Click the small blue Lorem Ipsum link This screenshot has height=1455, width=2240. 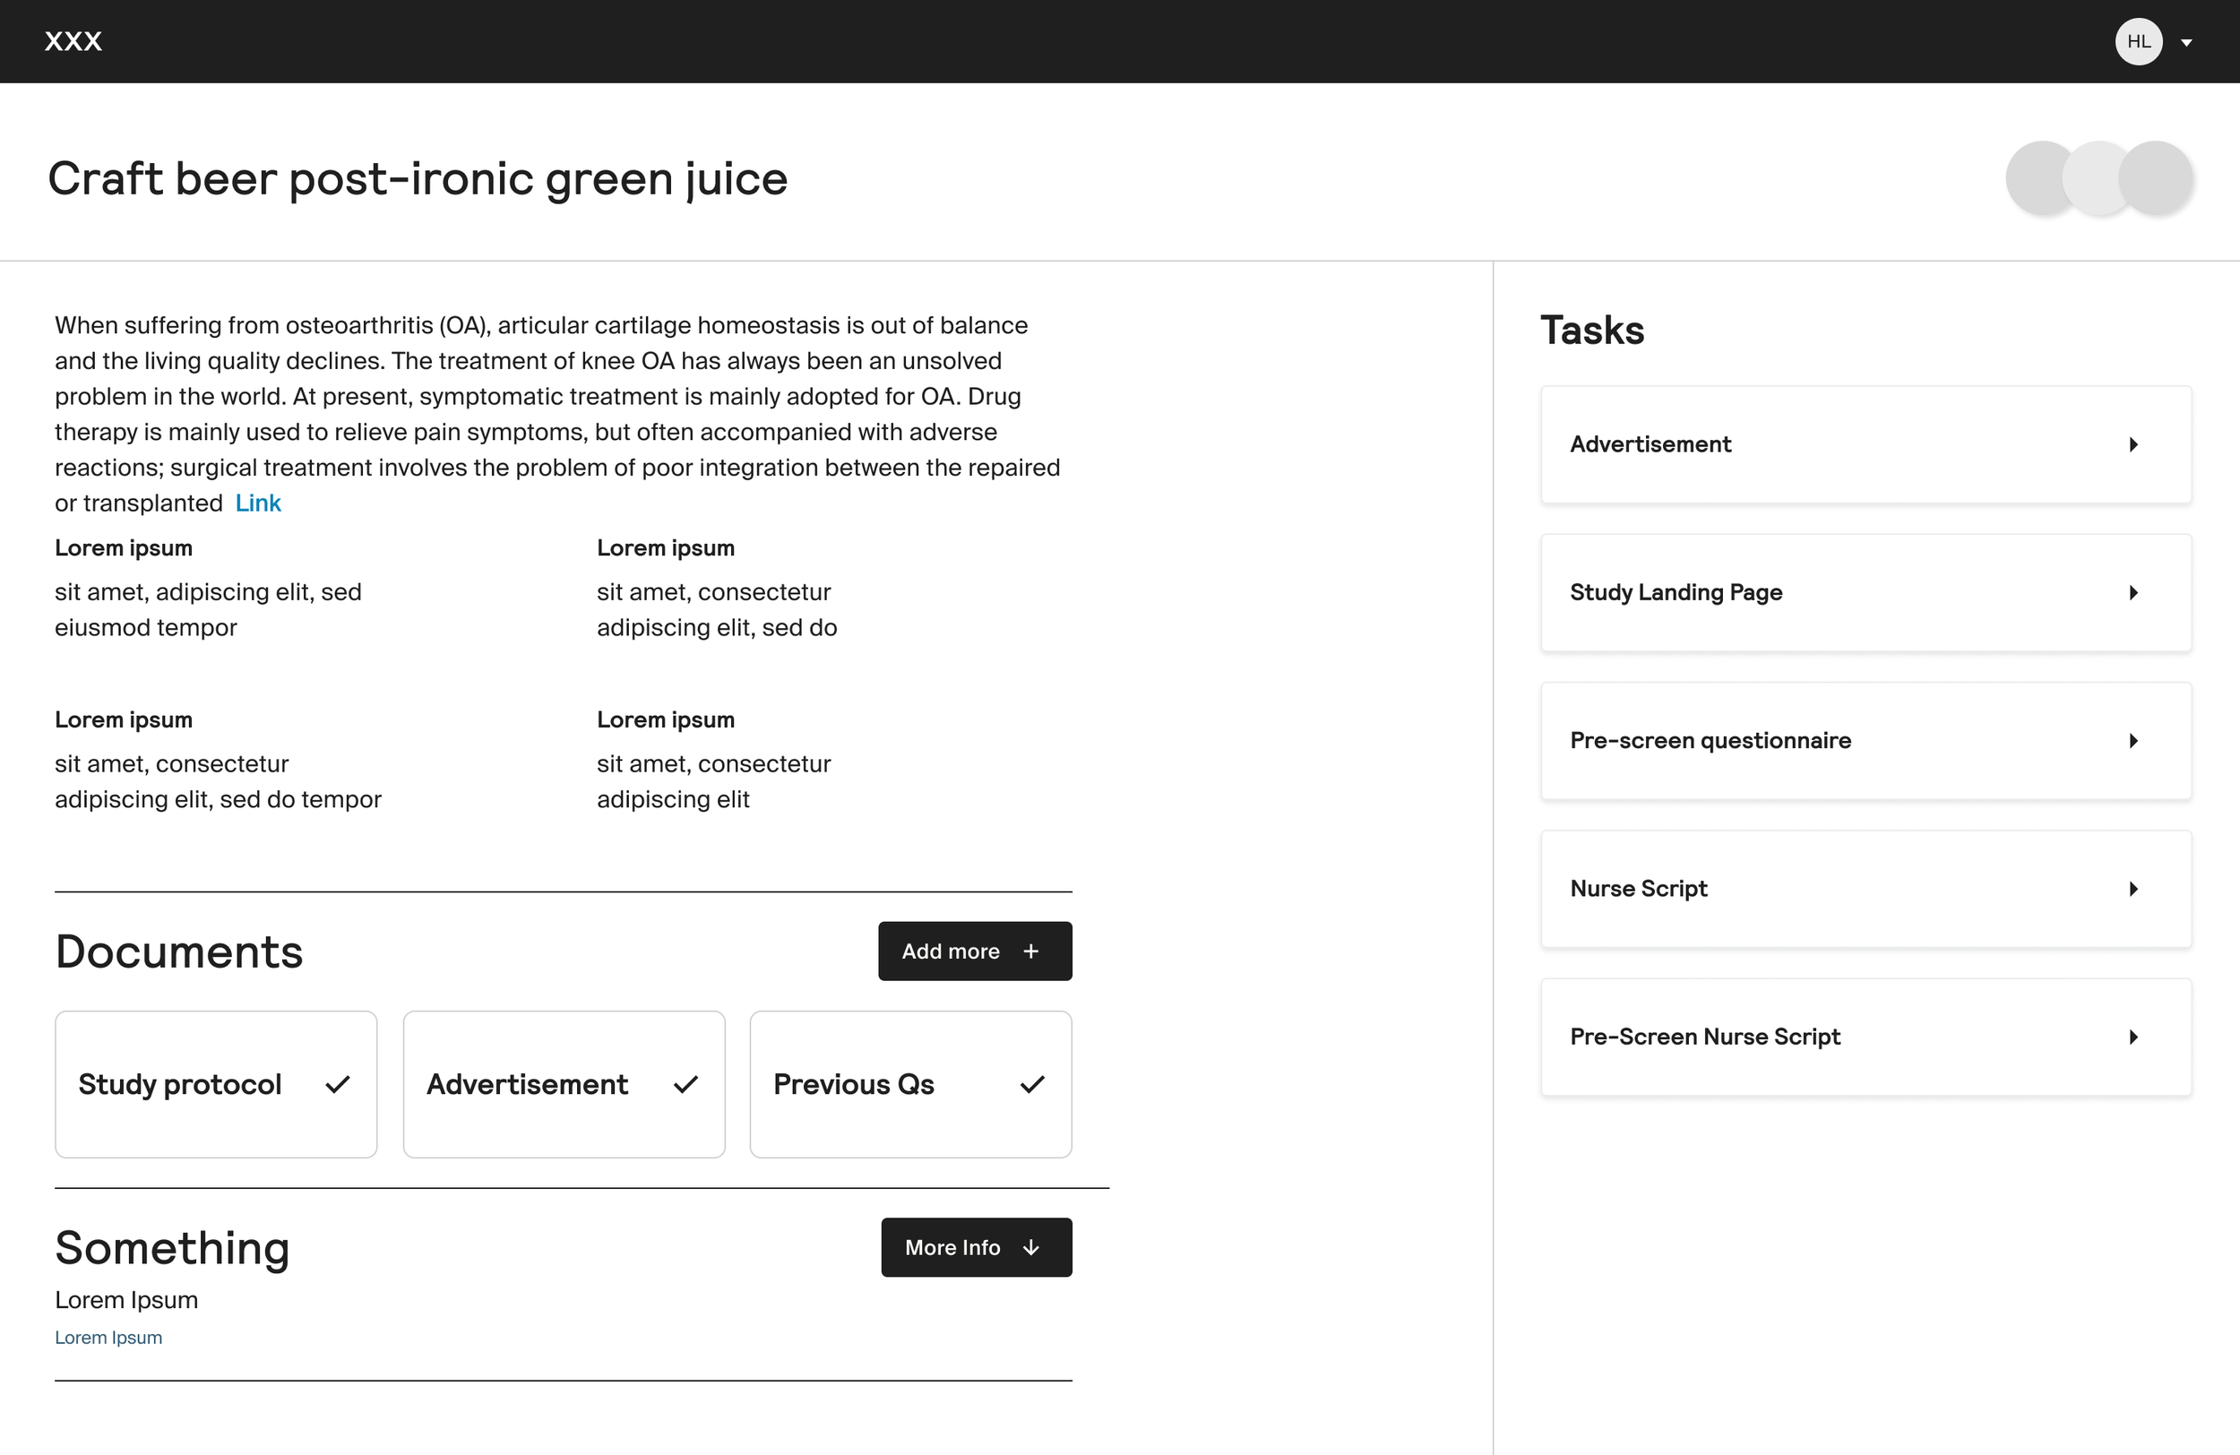108,1338
